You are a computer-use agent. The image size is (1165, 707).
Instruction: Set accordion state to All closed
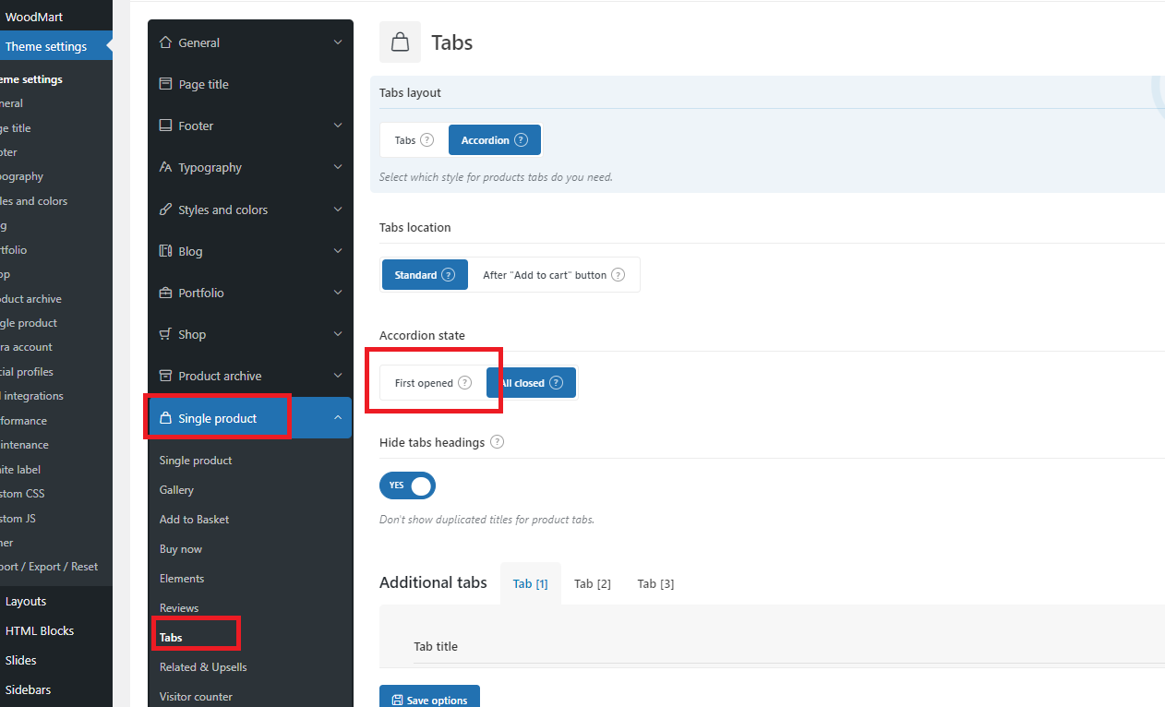[x=531, y=383]
